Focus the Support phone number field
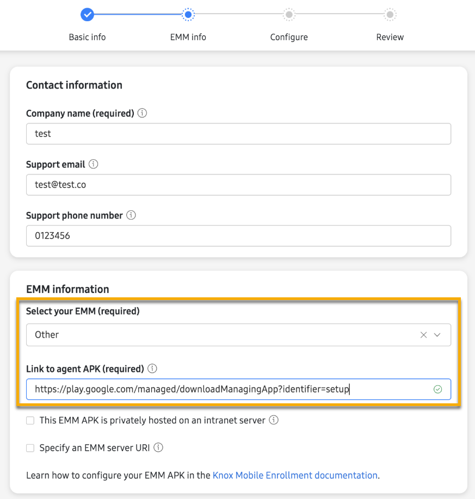475x499 pixels. point(238,236)
